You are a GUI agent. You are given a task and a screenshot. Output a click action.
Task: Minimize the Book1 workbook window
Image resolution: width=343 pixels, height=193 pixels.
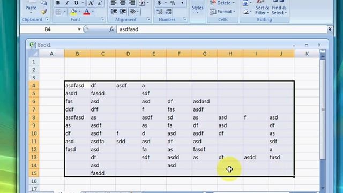point(294,45)
